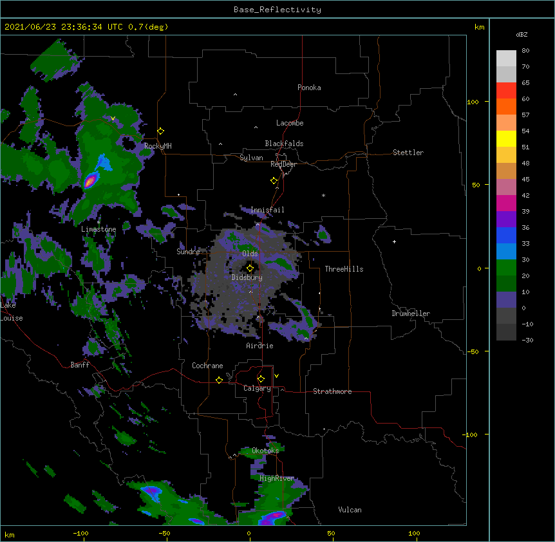Screen dimensions: 555x542
Task: Click the HighRiver city label
Action: point(277,478)
